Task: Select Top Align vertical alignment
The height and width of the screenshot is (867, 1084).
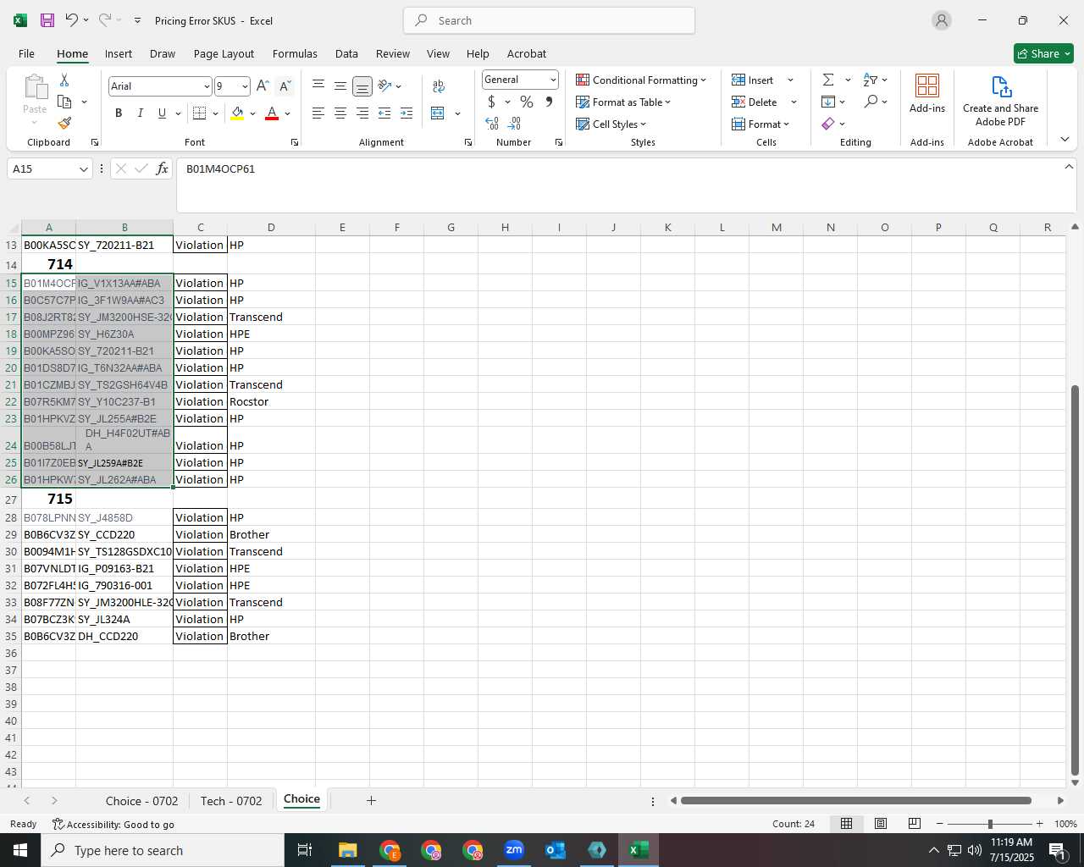Action: click(318, 86)
